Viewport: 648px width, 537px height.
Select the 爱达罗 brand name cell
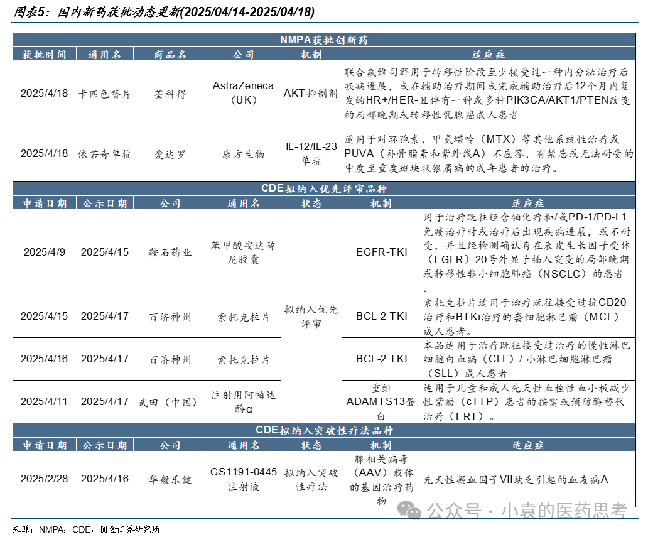pyautogui.click(x=170, y=155)
